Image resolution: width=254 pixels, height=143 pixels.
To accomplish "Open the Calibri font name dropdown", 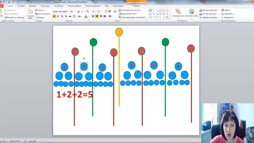I will click(69, 12).
